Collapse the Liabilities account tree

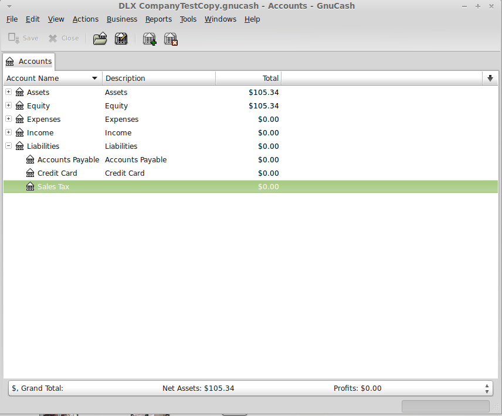point(9,145)
